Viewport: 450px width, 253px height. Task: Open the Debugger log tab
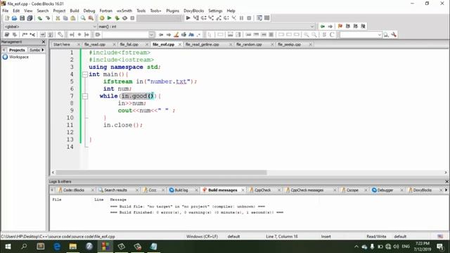pos(385,190)
